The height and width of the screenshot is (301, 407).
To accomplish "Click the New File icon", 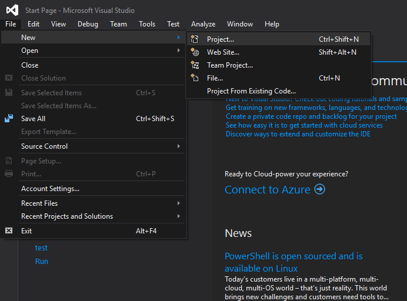I will pyautogui.click(x=195, y=78).
